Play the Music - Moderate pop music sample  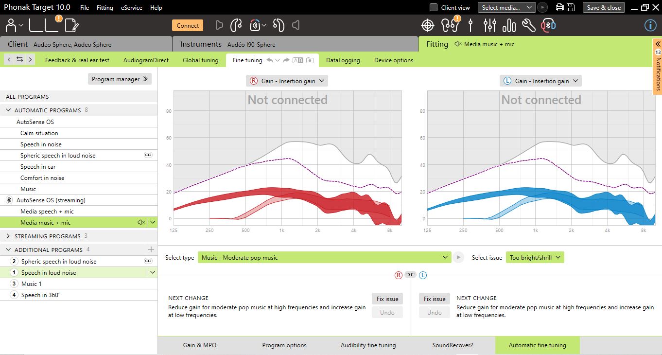(458, 257)
